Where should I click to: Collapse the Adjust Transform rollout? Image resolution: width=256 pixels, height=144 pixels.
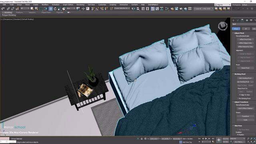pos(241,102)
